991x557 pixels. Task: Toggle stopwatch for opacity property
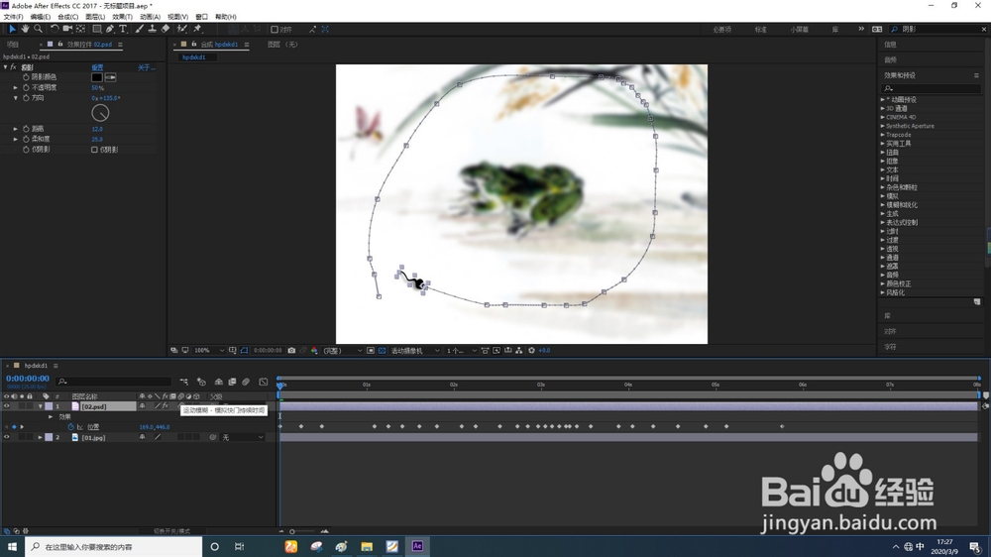pyautogui.click(x=26, y=88)
